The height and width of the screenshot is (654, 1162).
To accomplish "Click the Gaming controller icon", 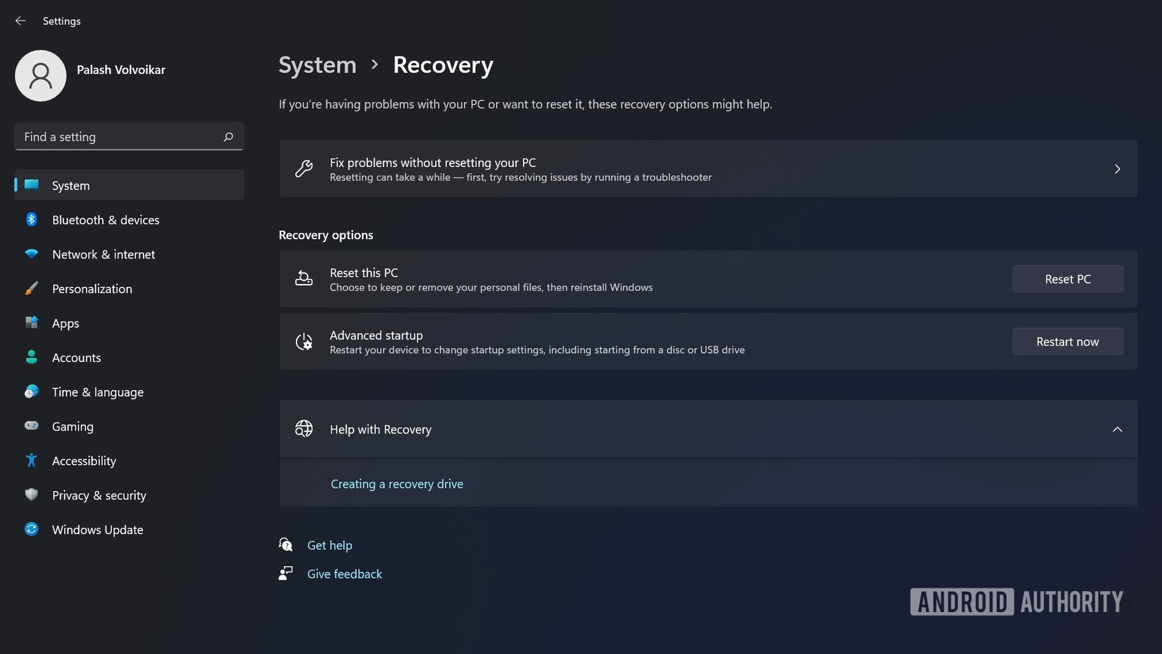I will [x=31, y=426].
